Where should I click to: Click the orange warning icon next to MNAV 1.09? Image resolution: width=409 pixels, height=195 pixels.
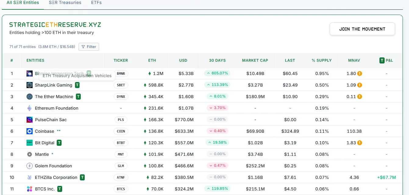360,85
